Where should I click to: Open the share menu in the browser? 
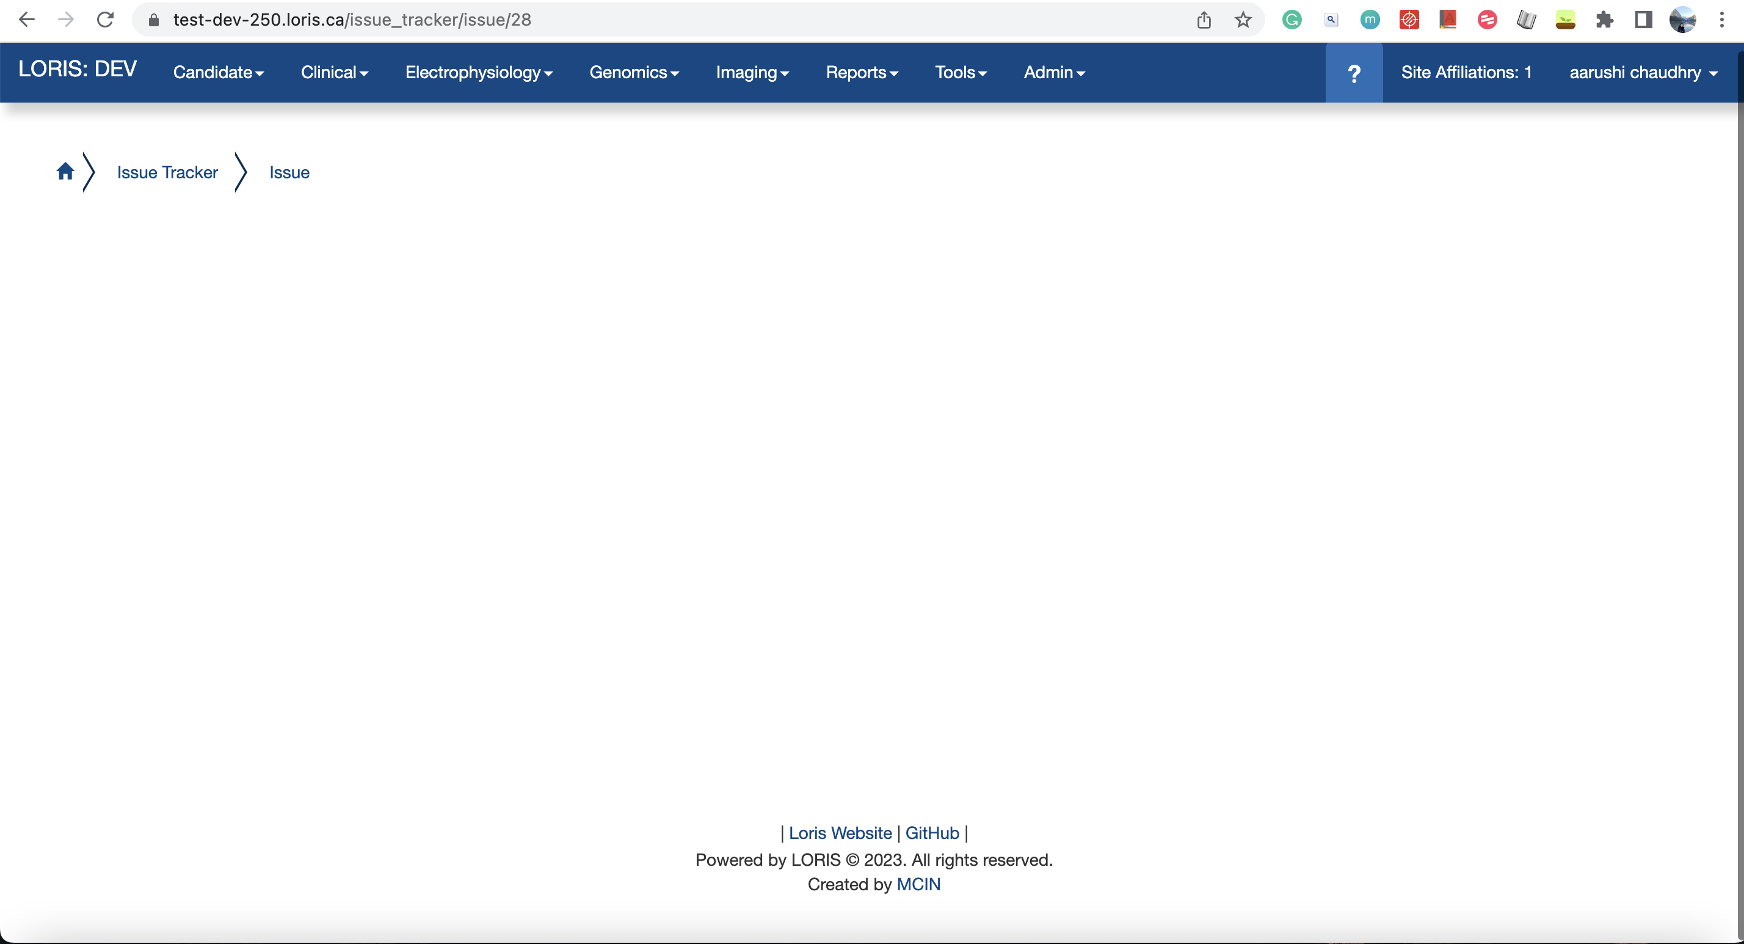point(1204,20)
